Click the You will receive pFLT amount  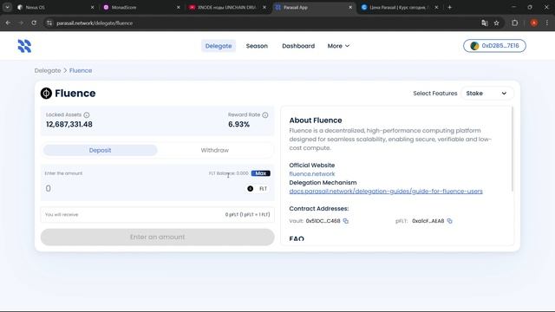(x=247, y=215)
